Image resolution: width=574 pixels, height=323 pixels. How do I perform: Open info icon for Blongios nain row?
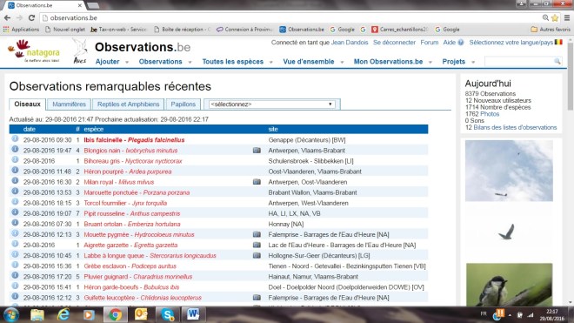coord(15,149)
